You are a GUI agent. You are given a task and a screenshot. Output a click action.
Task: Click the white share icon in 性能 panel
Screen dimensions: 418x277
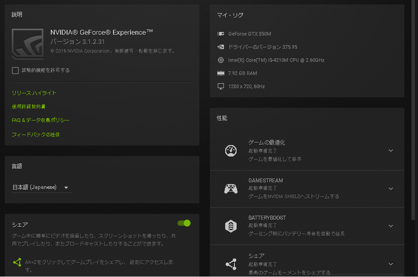pos(231,264)
